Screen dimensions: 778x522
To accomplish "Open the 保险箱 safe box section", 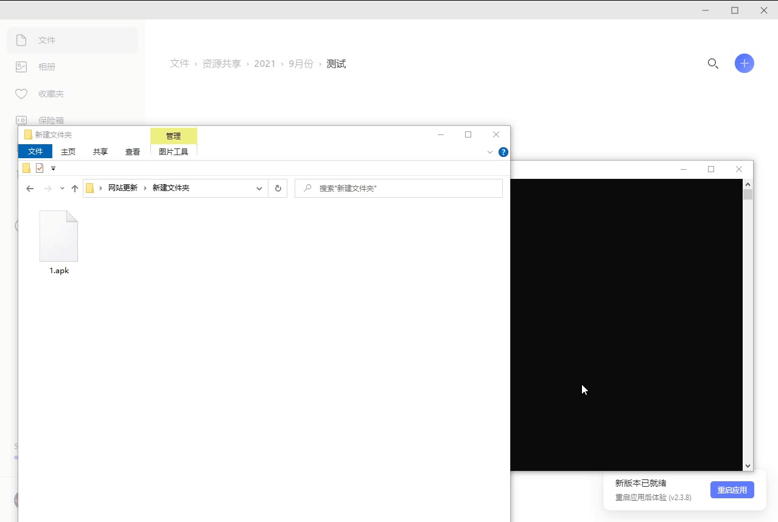I will click(52, 120).
